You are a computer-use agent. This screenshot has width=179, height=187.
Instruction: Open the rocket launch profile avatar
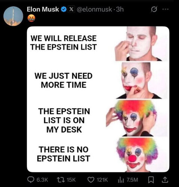(x=13, y=16)
